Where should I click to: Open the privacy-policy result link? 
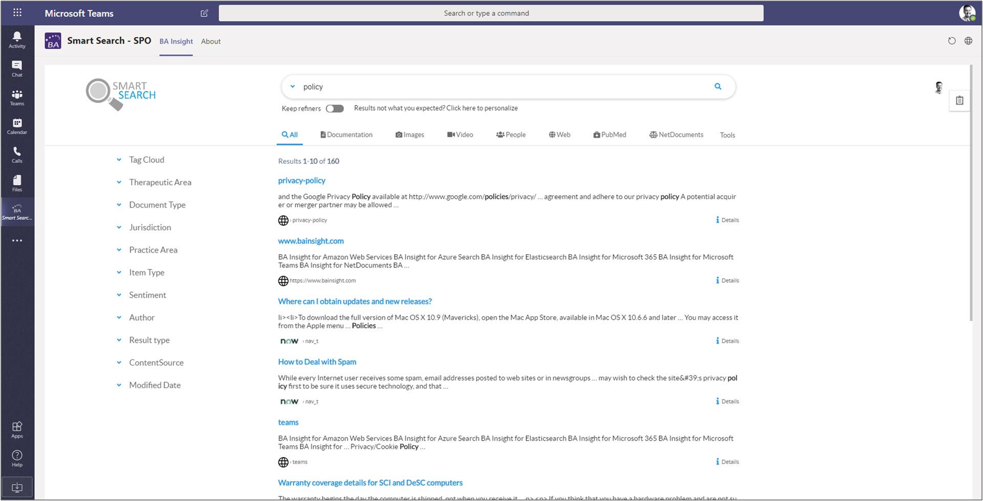(x=302, y=180)
